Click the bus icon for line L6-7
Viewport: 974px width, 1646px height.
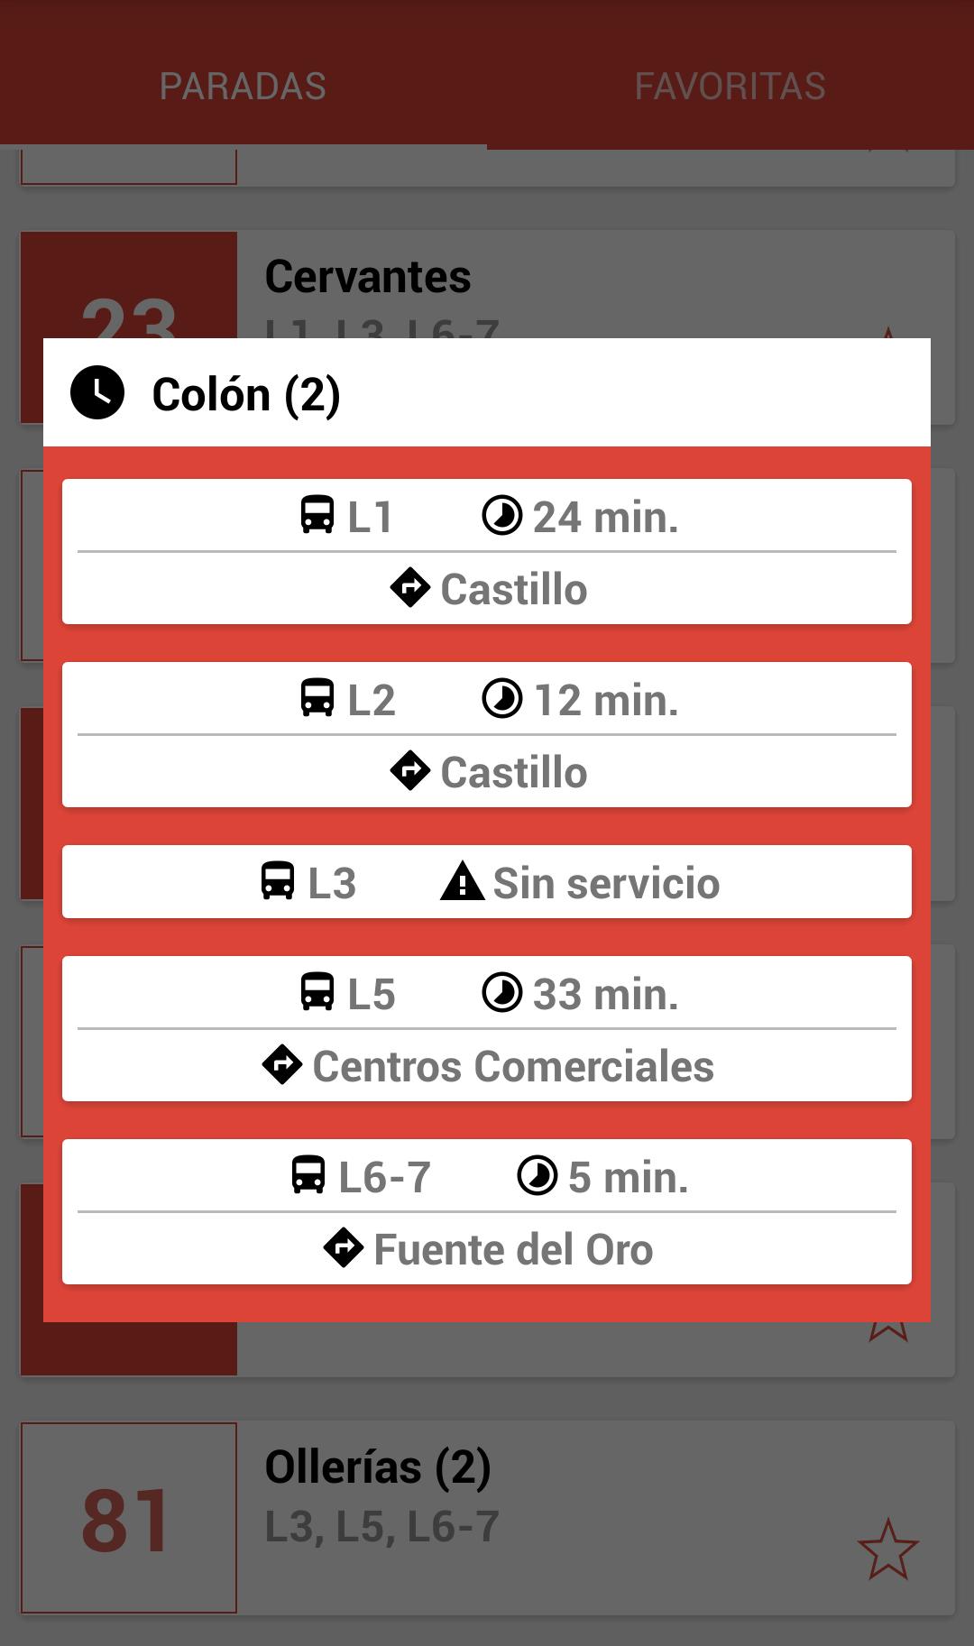pos(308,1175)
